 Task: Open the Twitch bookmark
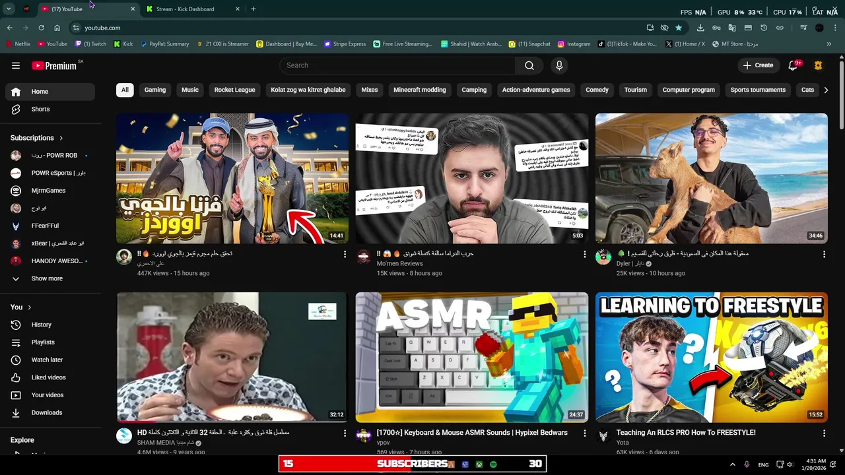(x=91, y=44)
